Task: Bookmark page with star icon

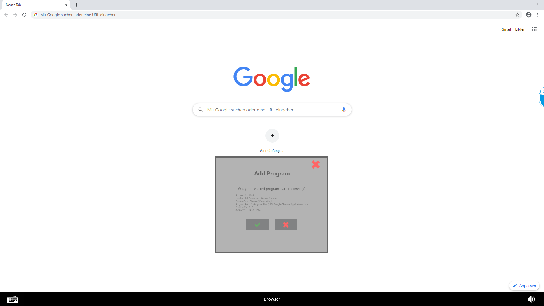Action: [517, 15]
